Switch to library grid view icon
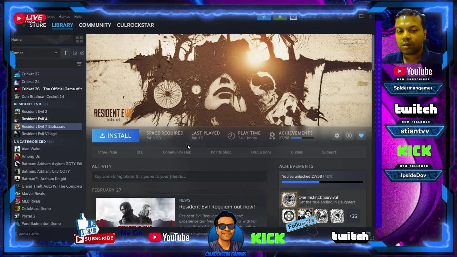This screenshot has height=257, width=457. tap(79, 39)
